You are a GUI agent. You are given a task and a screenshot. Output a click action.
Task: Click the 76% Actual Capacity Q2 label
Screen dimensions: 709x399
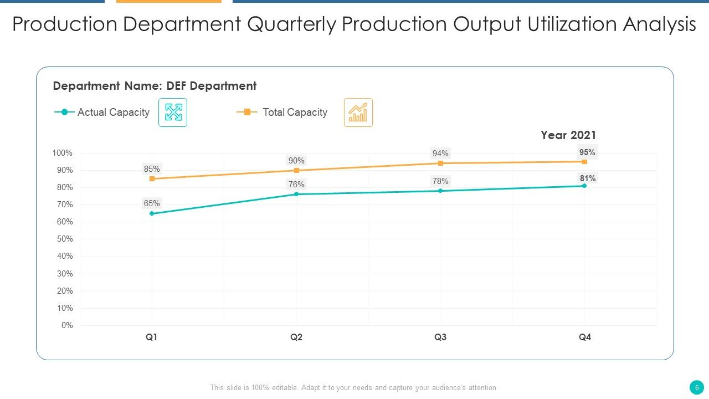click(x=296, y=185)
